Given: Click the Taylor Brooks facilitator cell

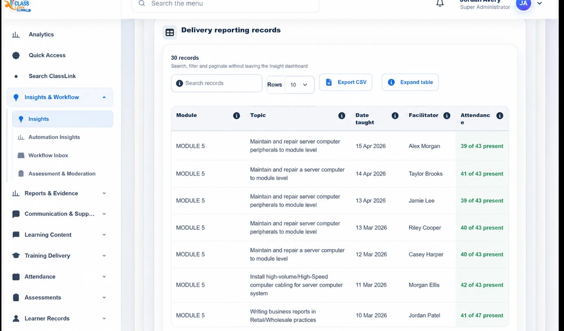Looking at the screenshot, I should [x=426, y=174].
